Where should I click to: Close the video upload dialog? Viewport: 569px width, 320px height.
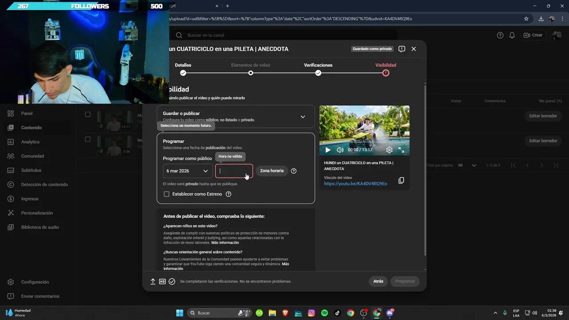click(x=413, y=49)
